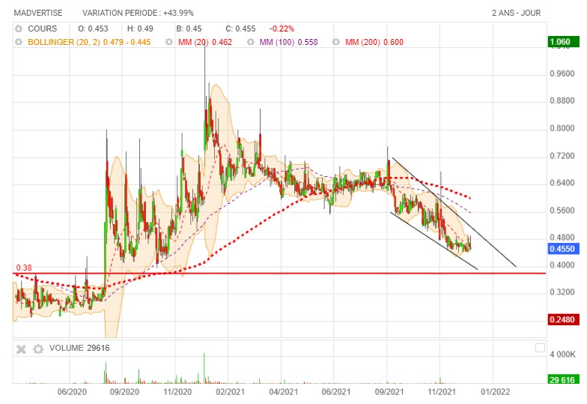587x404 pixels.
Task: Click the 11/2020 date axis label
Action: coord(177,392)
